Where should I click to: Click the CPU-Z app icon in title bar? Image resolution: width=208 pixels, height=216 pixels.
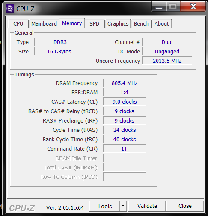coord(10,9)
